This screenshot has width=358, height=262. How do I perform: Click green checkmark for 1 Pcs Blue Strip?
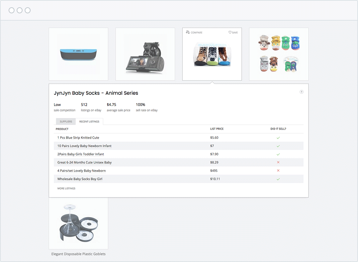pyautogui.click(x=278, y=138)
